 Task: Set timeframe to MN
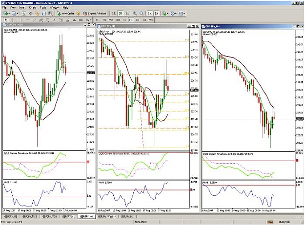point(151,20)
